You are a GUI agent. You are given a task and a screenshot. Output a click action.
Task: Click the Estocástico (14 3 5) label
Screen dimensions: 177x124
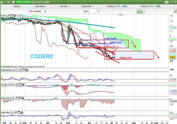[10, 70]
